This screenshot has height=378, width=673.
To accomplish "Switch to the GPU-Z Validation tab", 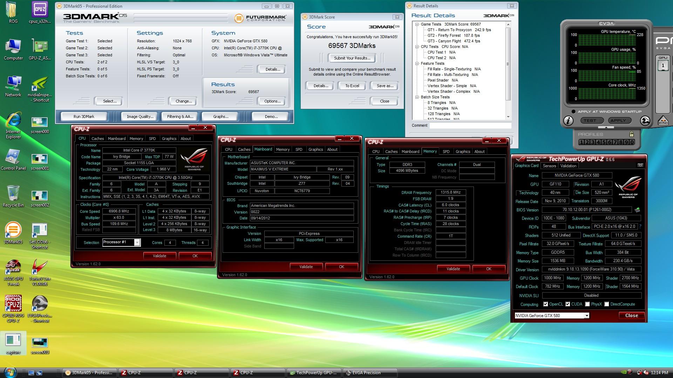I will [x=568, y=166].
